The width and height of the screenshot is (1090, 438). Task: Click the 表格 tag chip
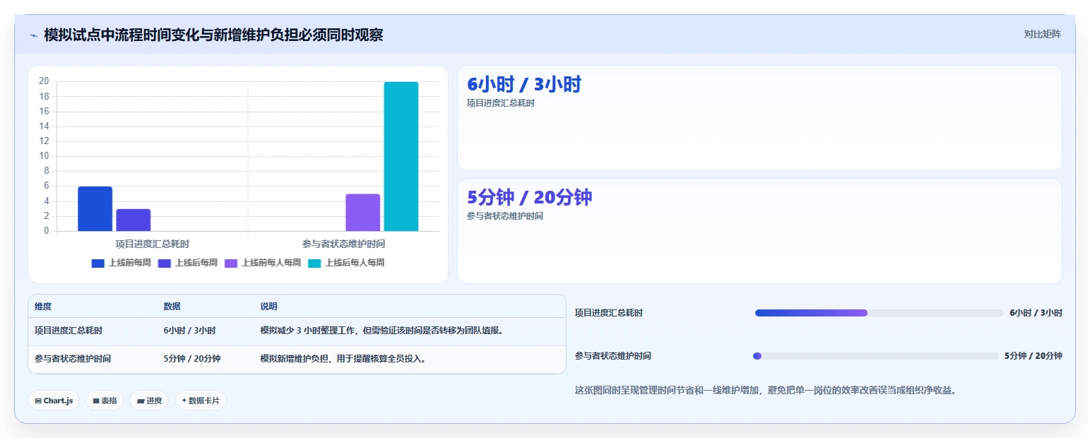pyautogui.click(x=105, y=401)
